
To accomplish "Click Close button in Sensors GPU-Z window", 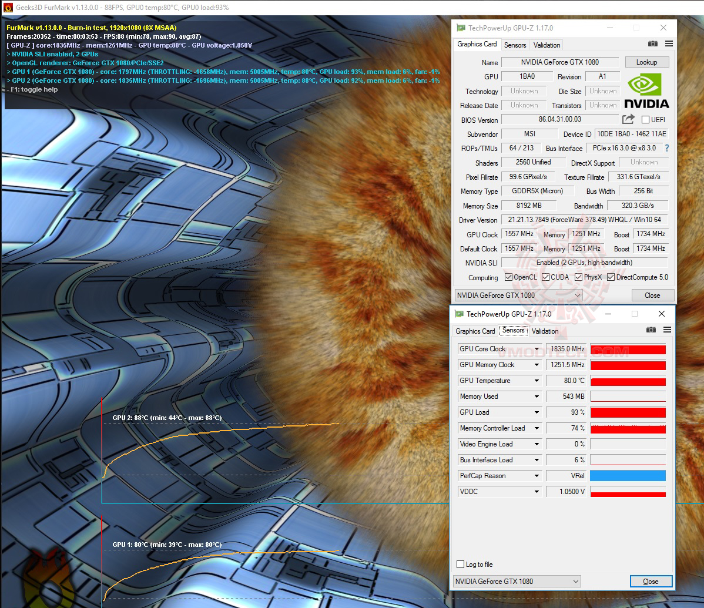I will [x=651, y=582].
